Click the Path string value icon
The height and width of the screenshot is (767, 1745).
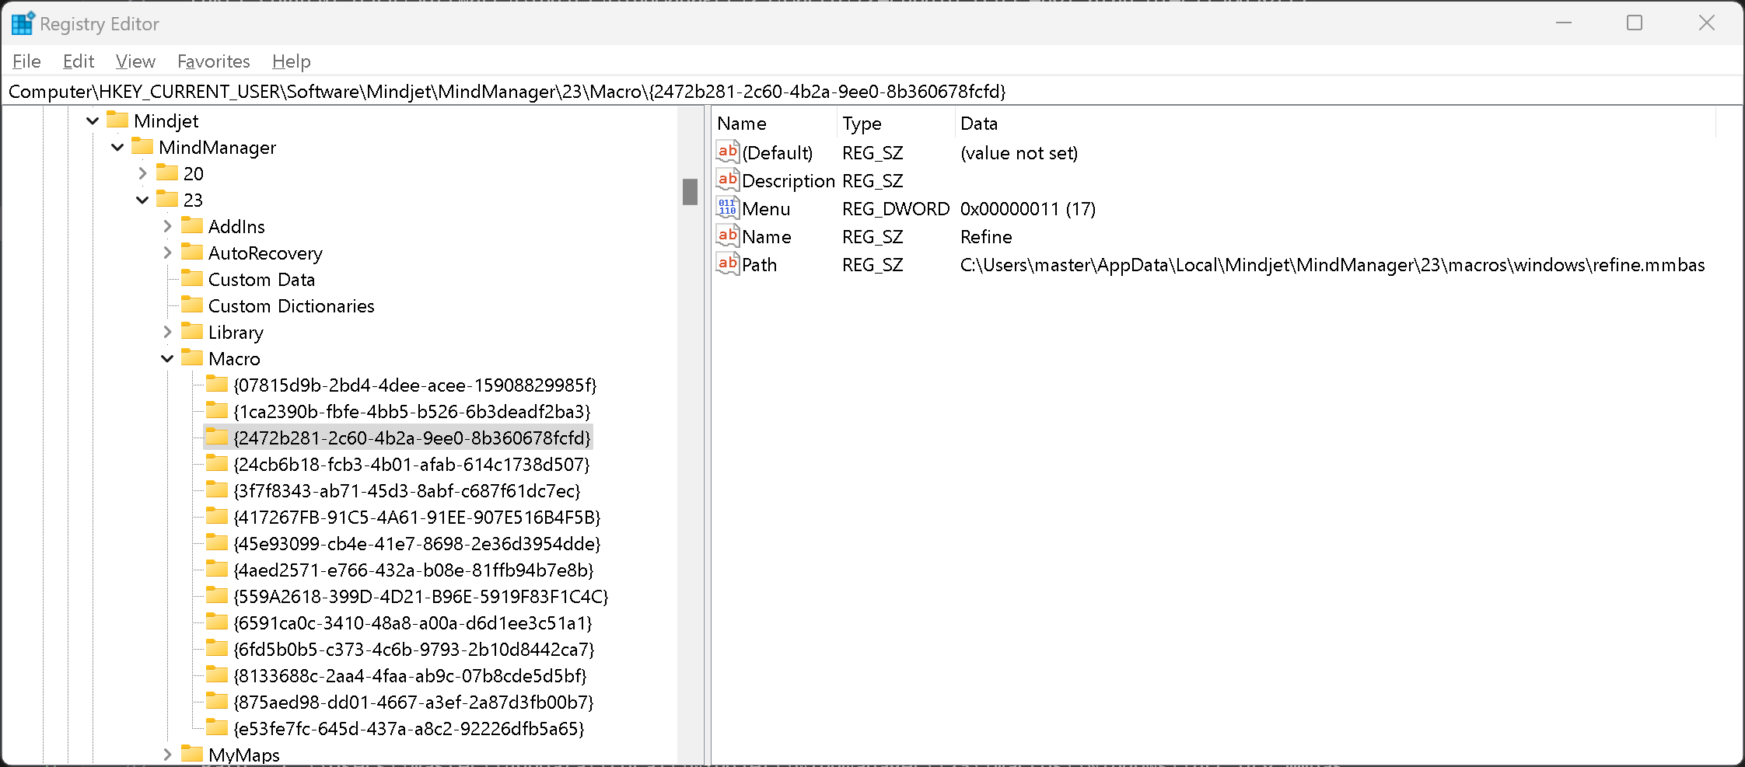[x=728, y=264]
